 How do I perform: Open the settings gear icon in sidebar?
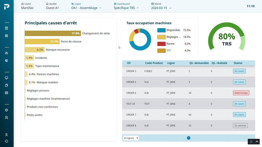tap(6, 110)
